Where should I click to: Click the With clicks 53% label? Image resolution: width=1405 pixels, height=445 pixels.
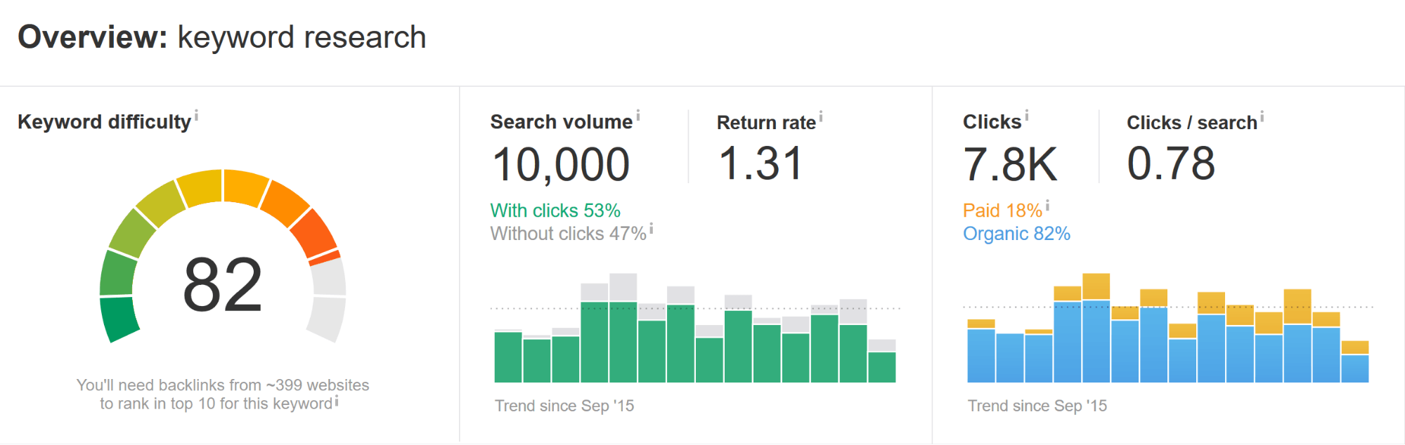pos(555,211)
